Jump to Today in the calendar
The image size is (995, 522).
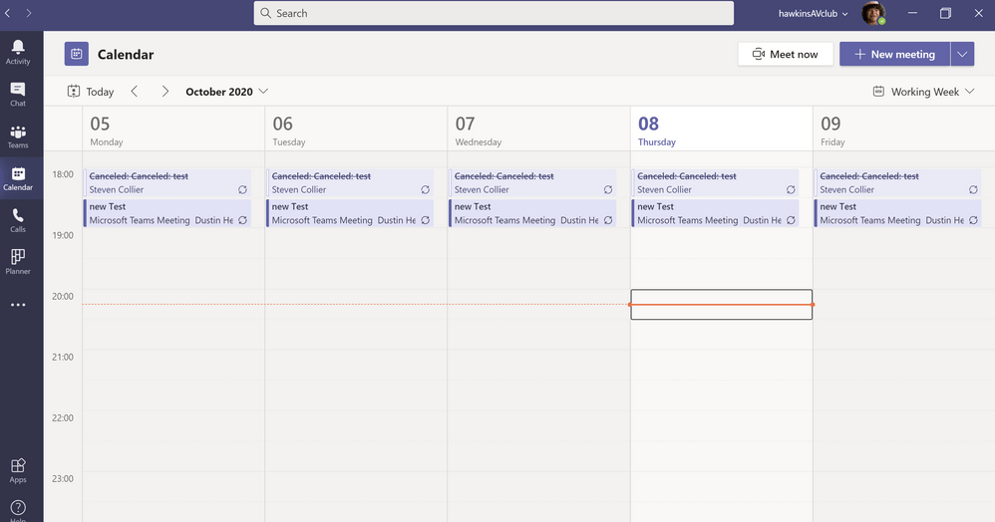coord(91,92)
